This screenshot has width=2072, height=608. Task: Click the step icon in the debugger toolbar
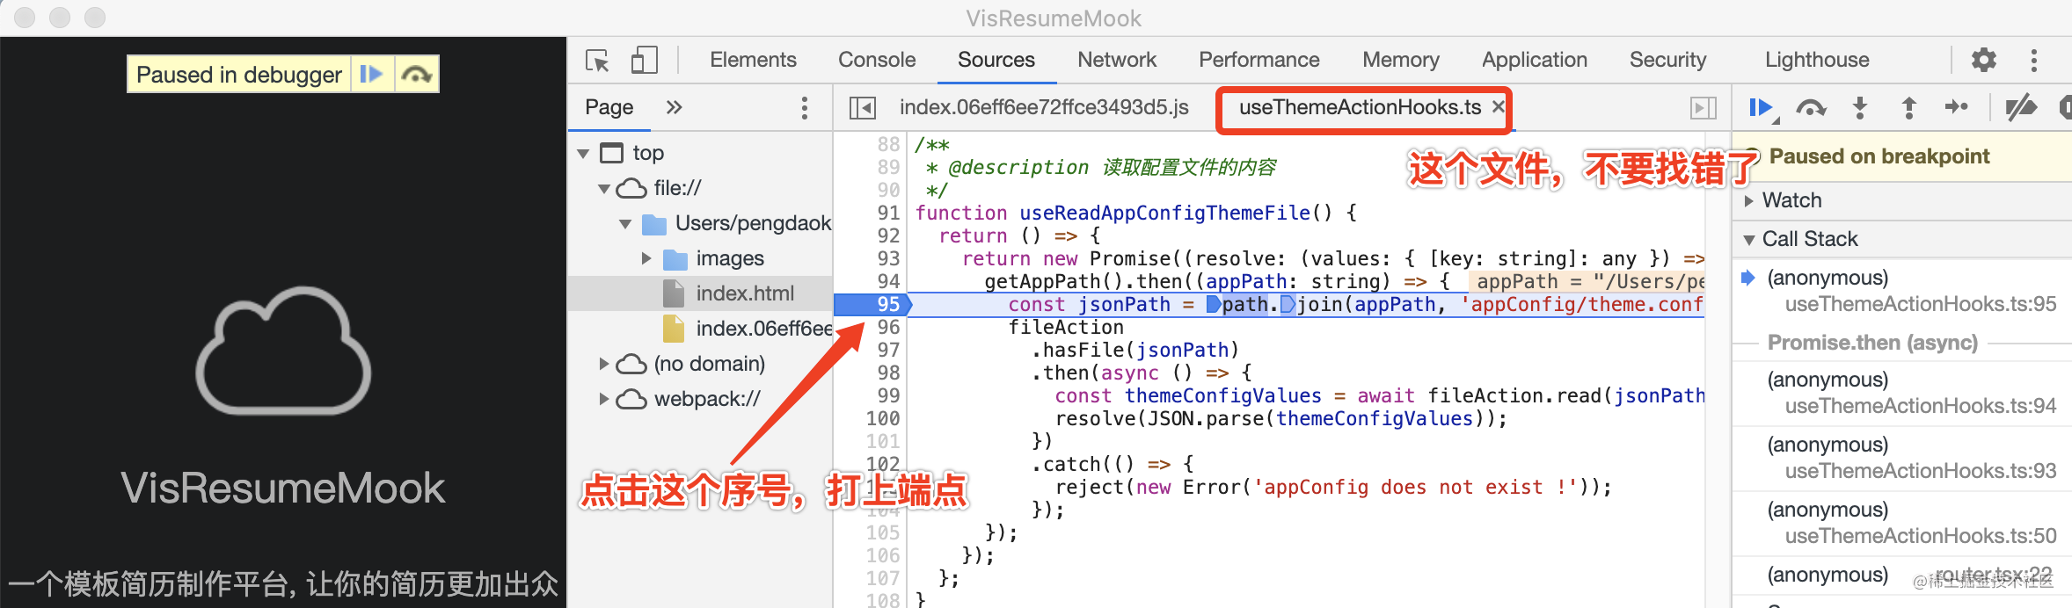(1957, 108)
